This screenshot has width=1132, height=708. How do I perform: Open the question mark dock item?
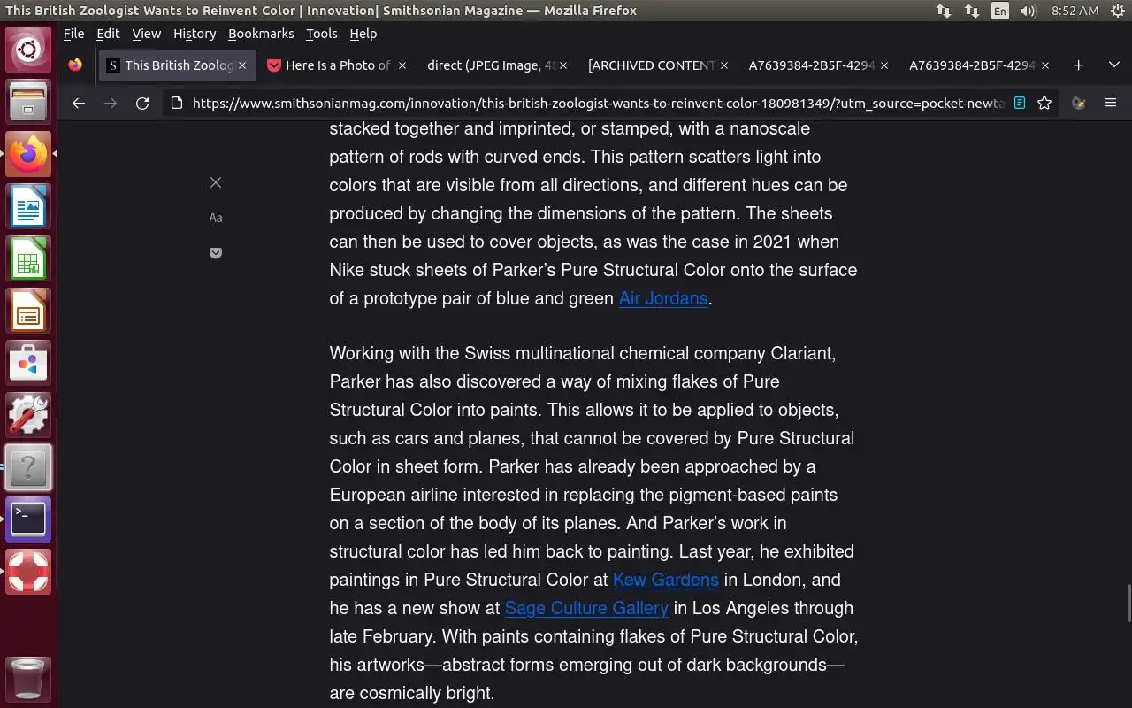(28, 467)
